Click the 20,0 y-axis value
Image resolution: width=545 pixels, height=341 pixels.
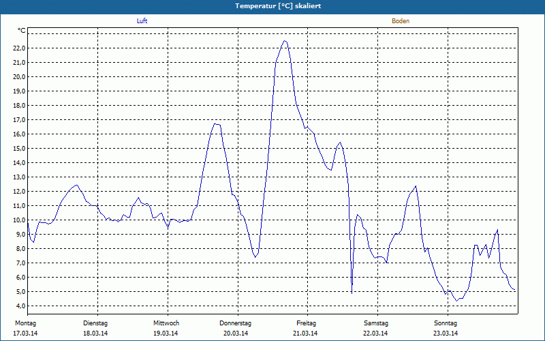pyautogui.click(x=19, y=77)
